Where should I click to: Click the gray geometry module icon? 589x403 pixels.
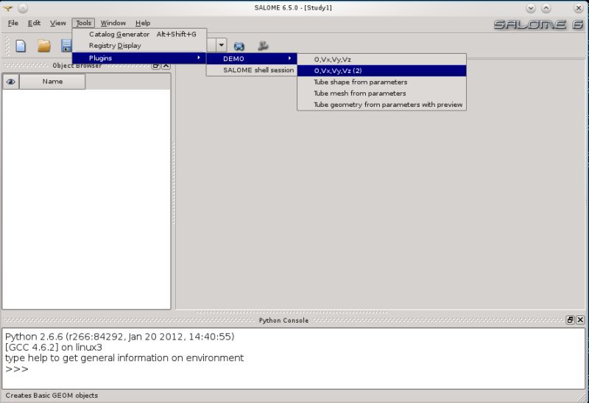(x=263, y=46)
